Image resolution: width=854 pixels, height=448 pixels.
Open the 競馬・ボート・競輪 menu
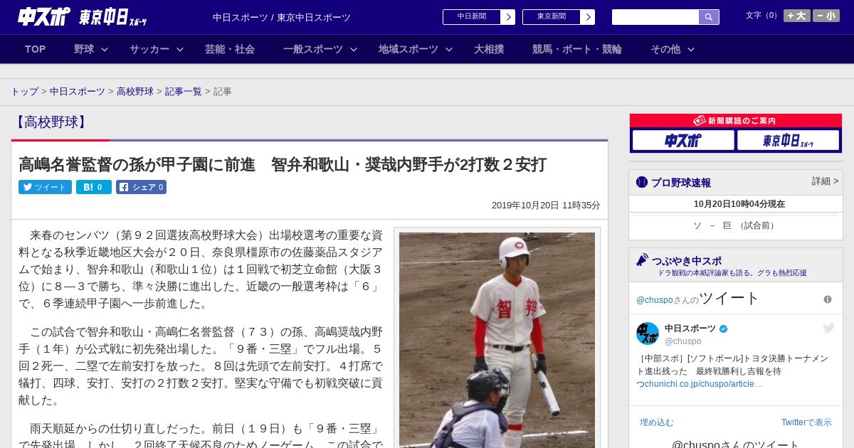coord(577,49)
